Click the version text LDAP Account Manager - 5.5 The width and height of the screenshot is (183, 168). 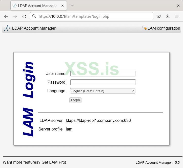[157, 162]
